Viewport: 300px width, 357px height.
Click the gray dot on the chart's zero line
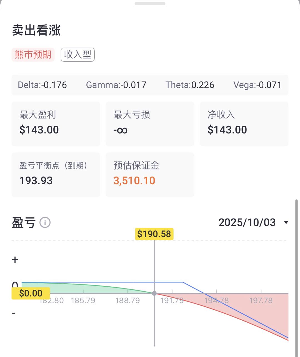(154, 293)
